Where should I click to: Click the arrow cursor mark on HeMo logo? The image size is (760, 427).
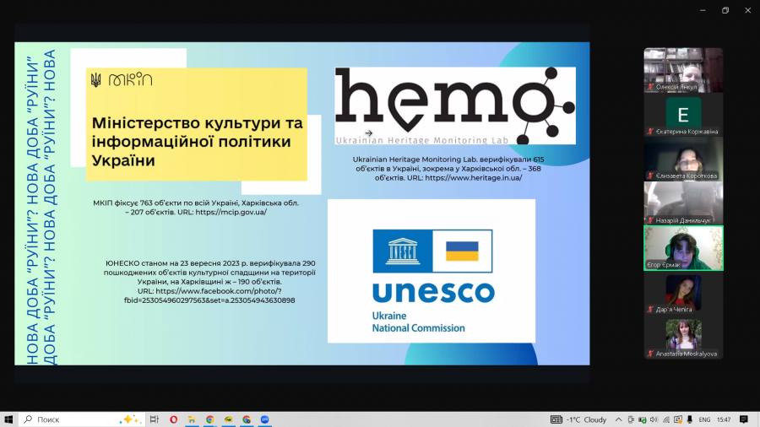[369, 133]
